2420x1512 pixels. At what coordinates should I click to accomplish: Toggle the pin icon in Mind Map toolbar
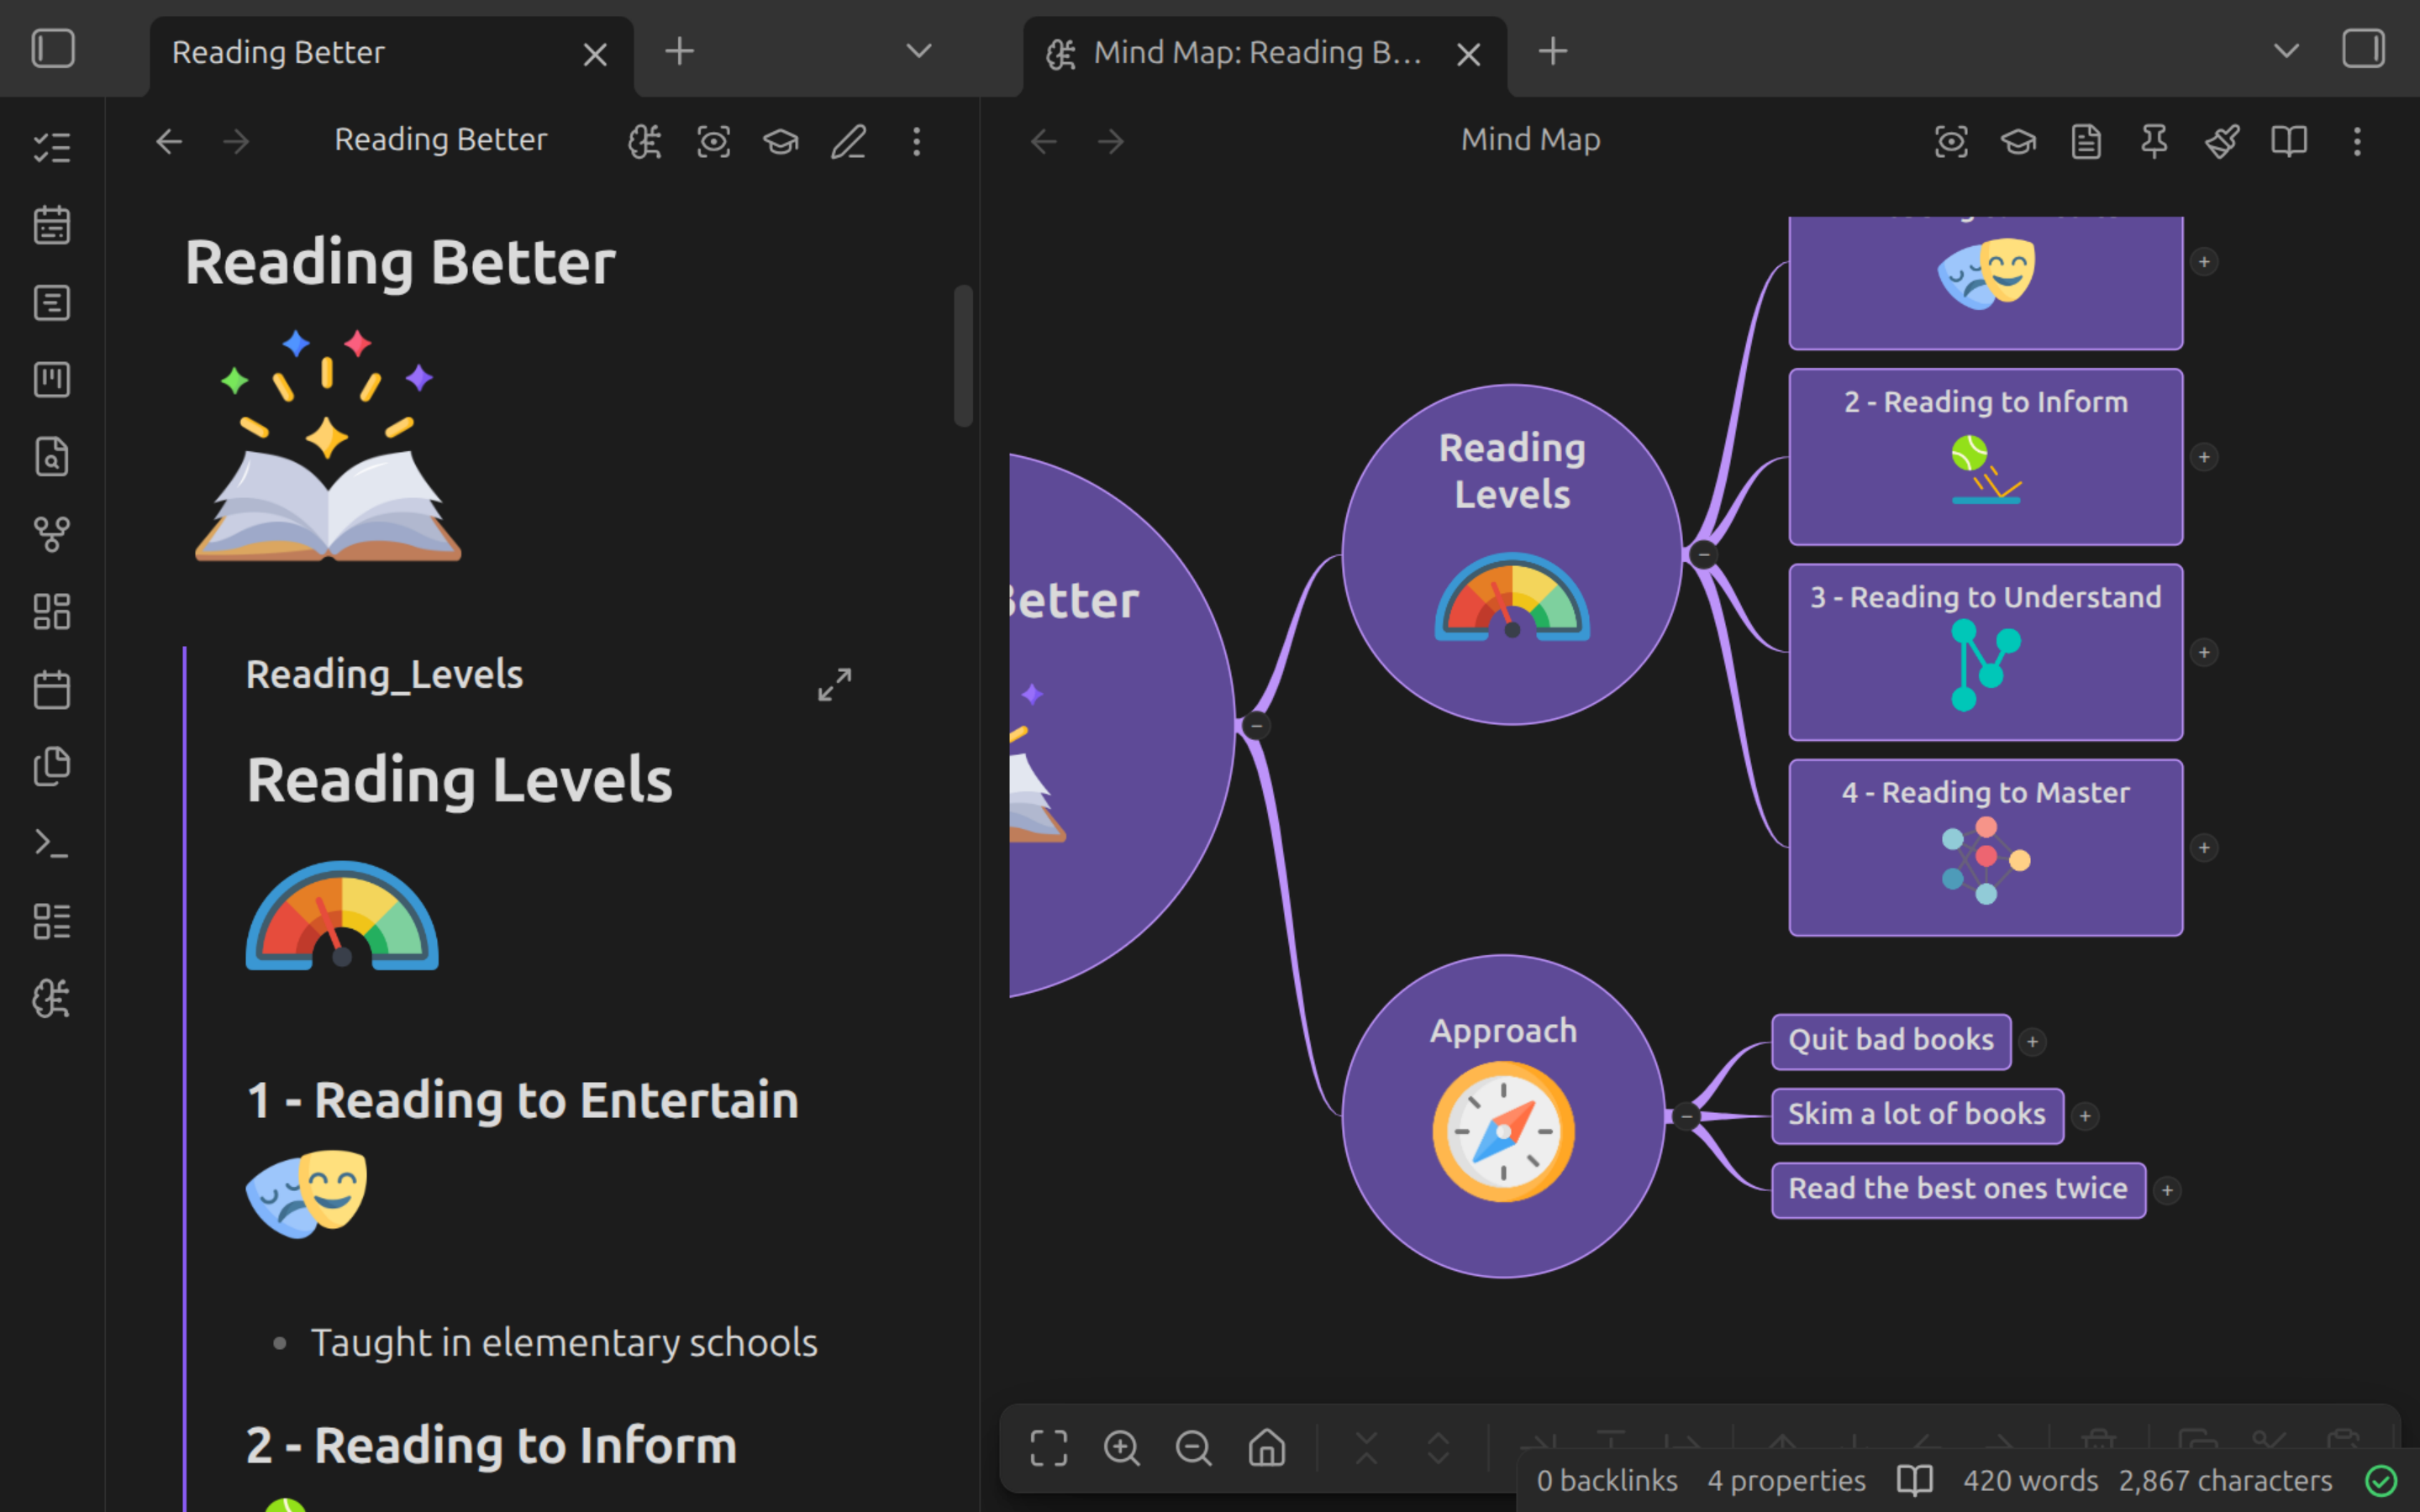[x=2154, y=142]
